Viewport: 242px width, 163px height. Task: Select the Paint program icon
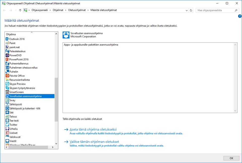tap(7, 43)
